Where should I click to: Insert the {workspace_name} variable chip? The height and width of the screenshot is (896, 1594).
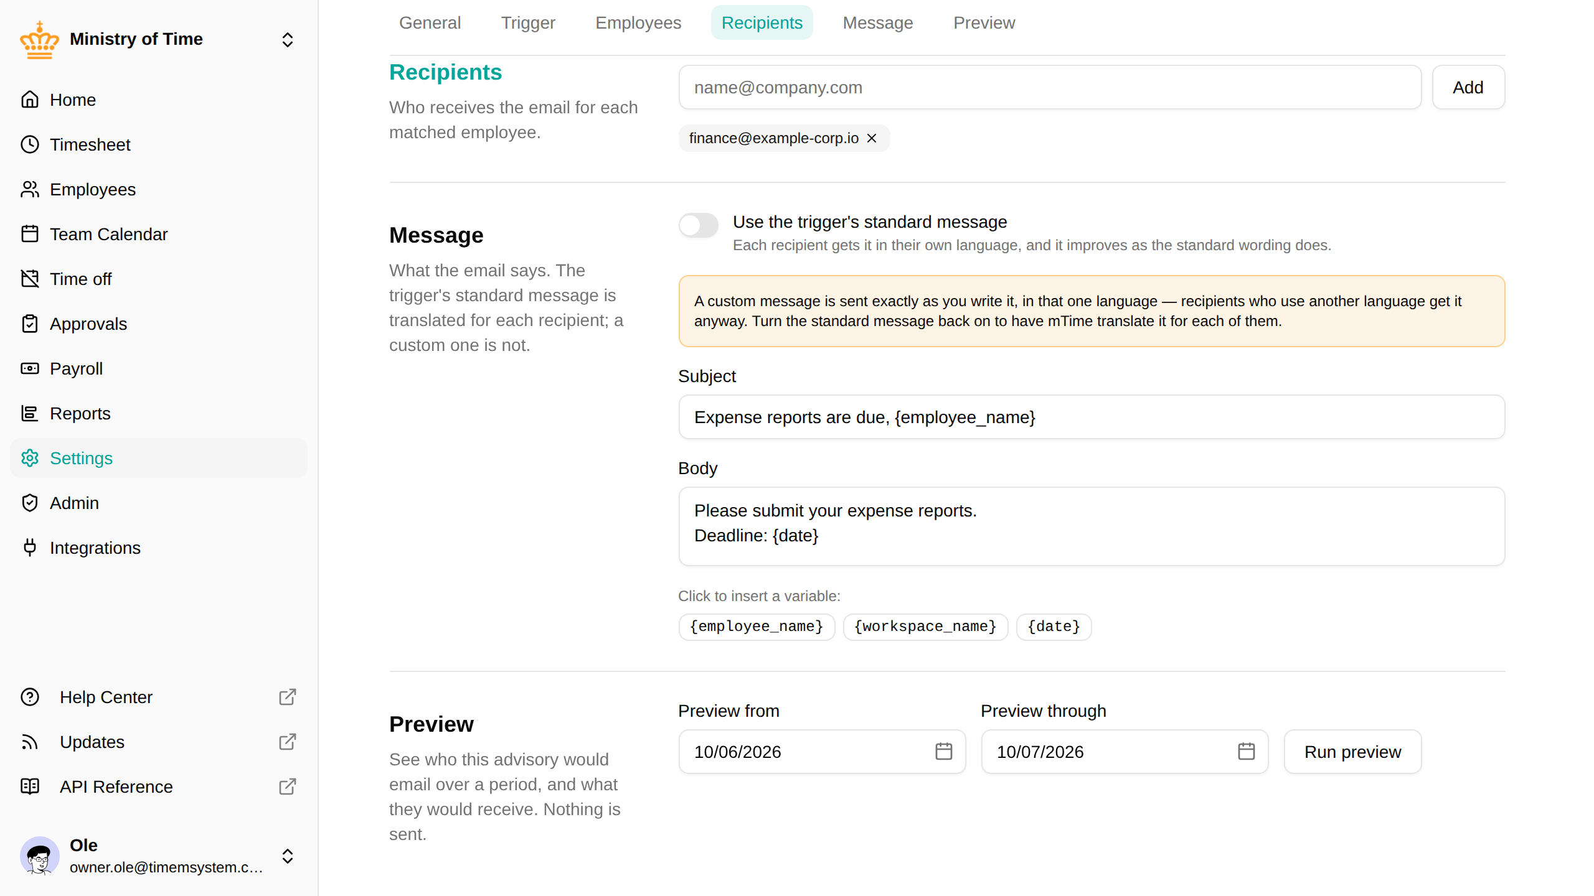coord(925,627)
